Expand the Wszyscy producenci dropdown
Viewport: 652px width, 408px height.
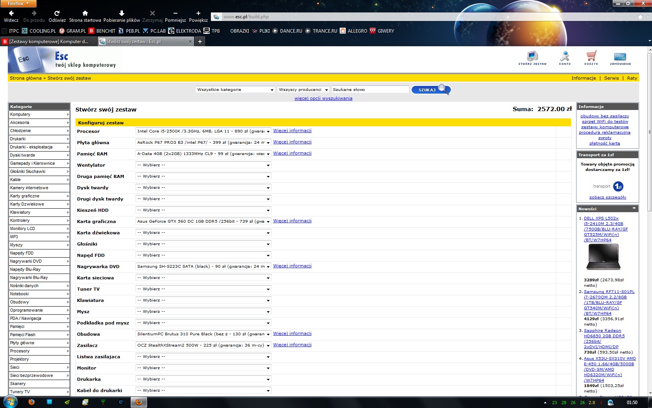(x=303, y=90)
